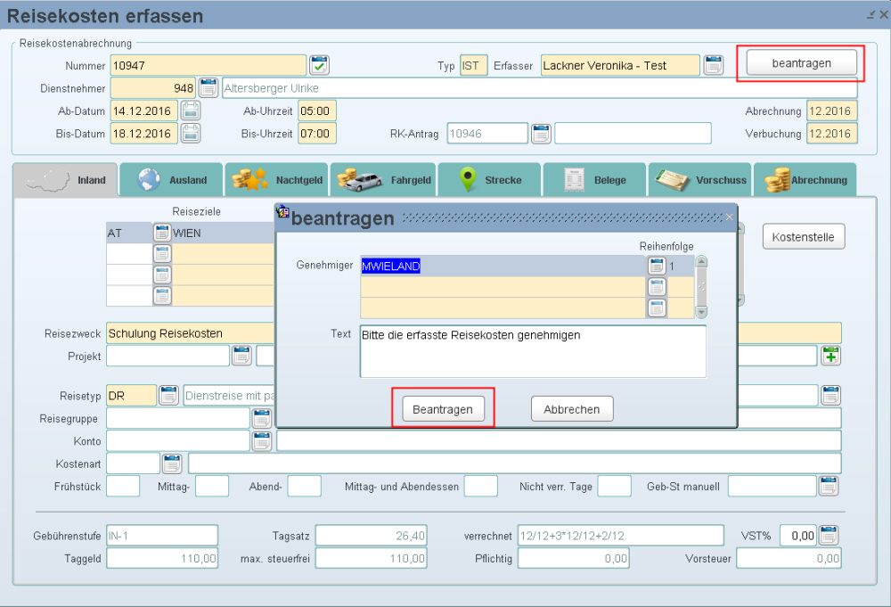Screen dimensions: 891x607
Task: Click the green checkmark icon beside Nummer
Action: click(x=320, y=65)
